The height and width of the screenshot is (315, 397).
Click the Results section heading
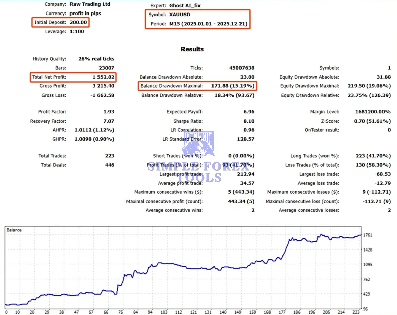click(x=192, y=49)
